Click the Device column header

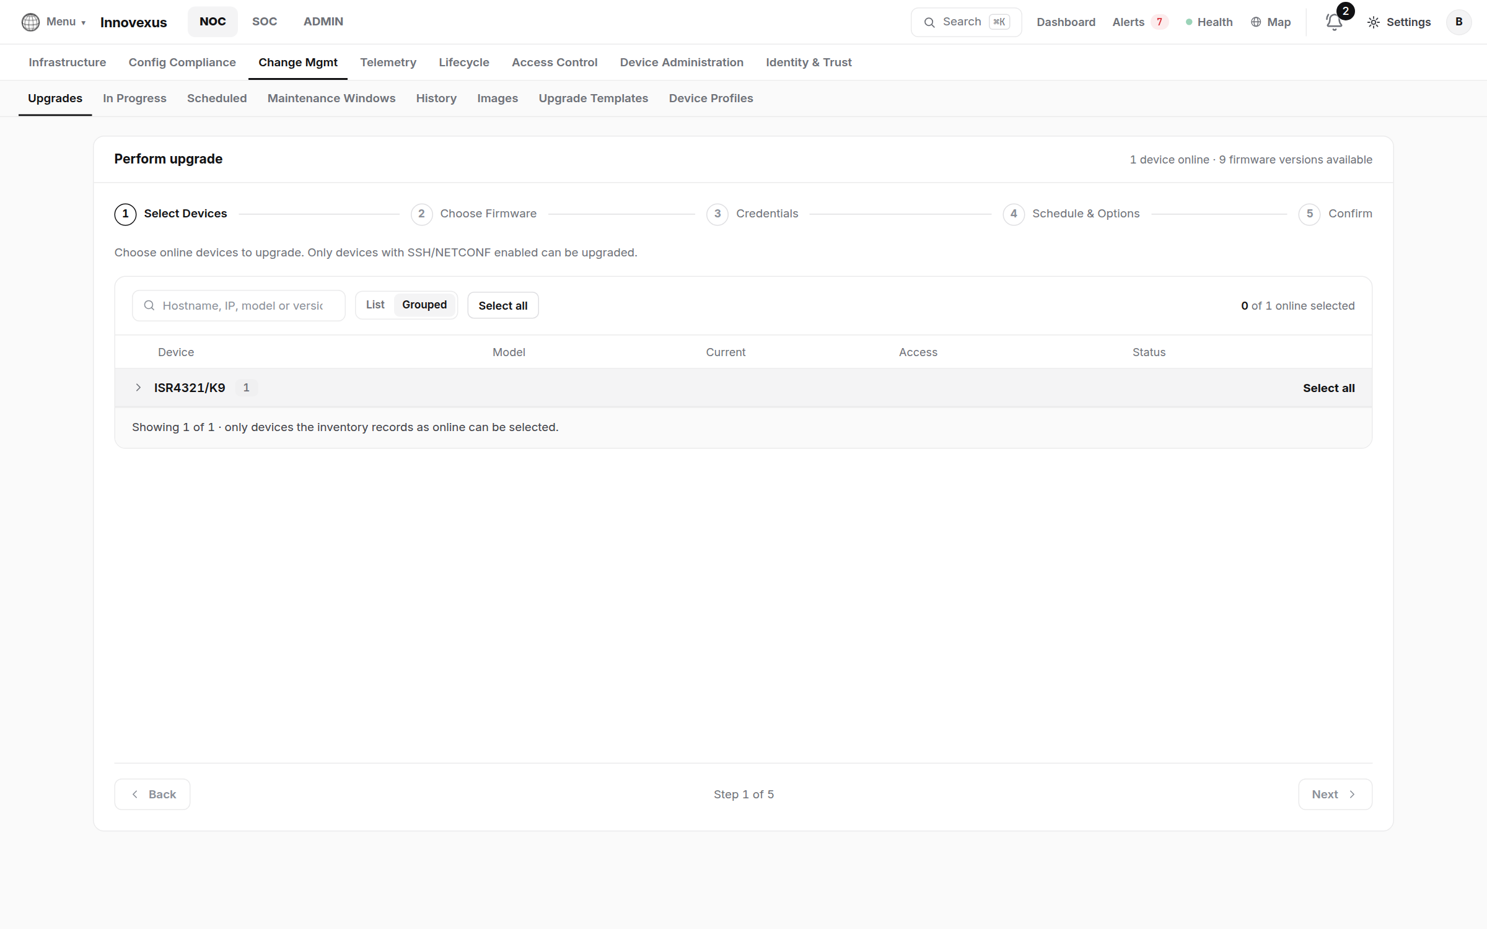click(176, 352)
